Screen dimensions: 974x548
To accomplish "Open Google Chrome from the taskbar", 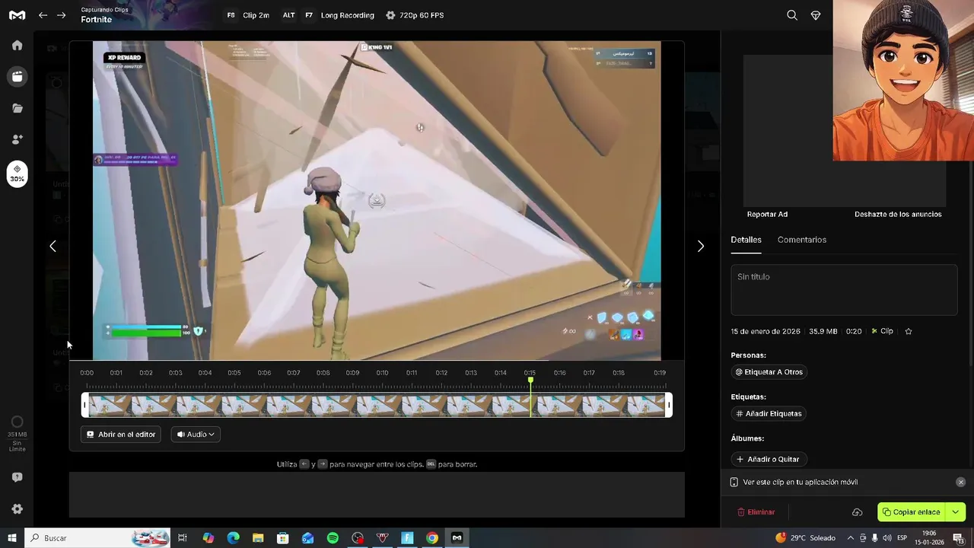I will coord(432,538).
